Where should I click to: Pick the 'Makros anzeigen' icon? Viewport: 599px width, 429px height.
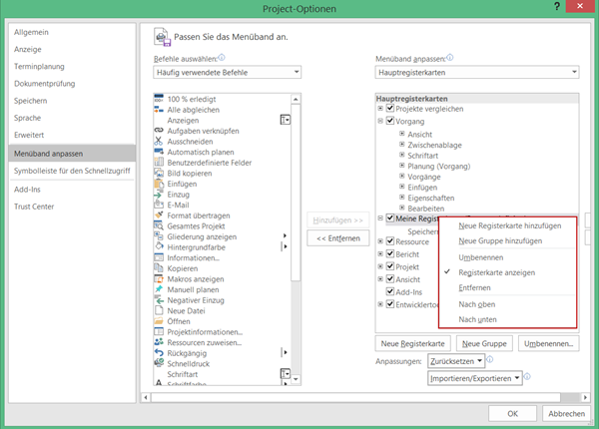(x=159, y=279)
